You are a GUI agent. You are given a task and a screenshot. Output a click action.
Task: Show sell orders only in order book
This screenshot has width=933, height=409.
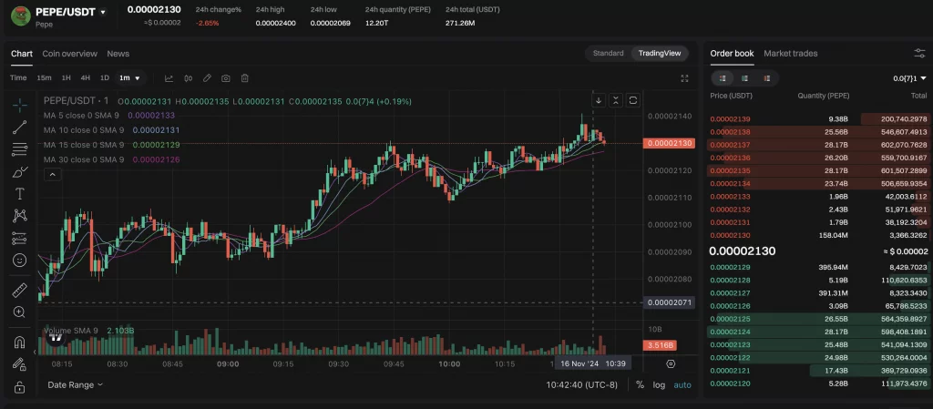(x=767, y=77)
